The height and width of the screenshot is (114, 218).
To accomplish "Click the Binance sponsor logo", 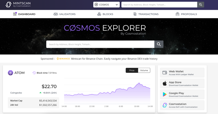I will tap(63, 59).
